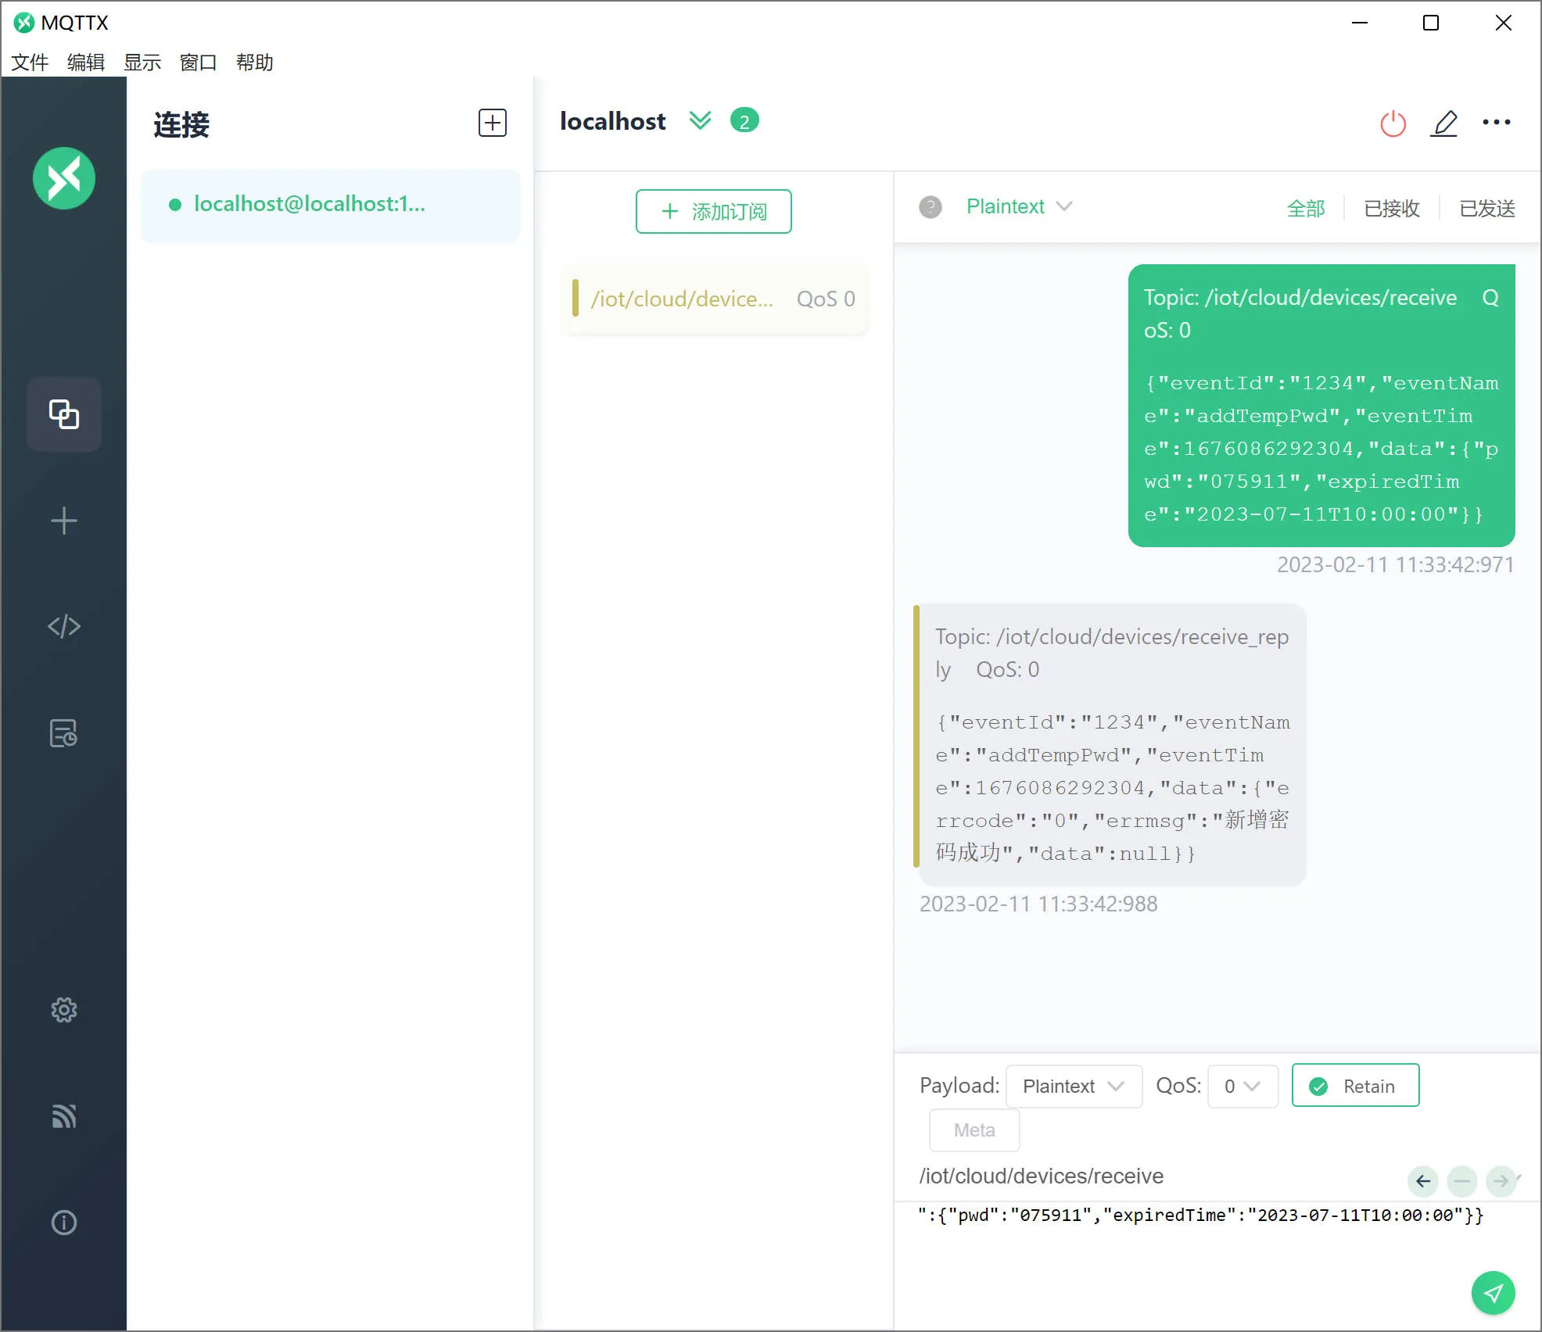Click the localhost connection title

(613, 121)
